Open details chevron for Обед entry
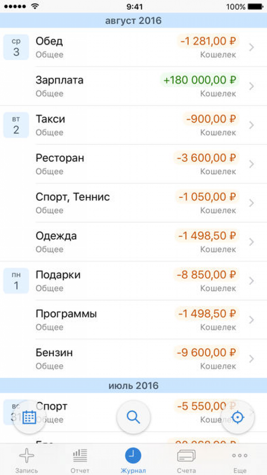Image resolution: width=267 pixels, height=475 pixels. (x=252, y=47)
